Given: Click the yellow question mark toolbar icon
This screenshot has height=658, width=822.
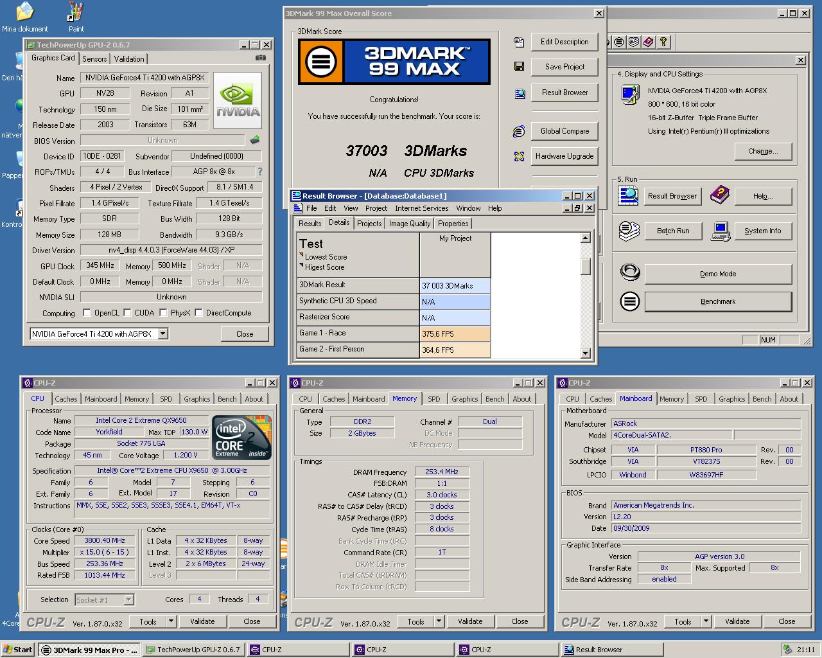Looking at the screenshot, I should pos(663,42).
